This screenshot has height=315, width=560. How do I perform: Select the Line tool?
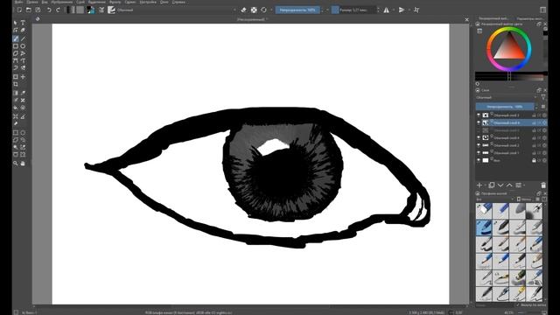point(23,38)
